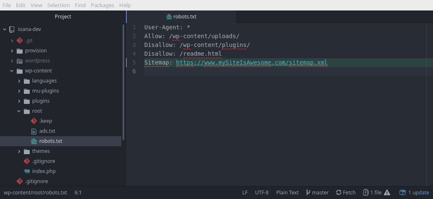Viewport: 433px width, 199px height.
Task: Click line number 3 in gutter
Action: point(134,45)
